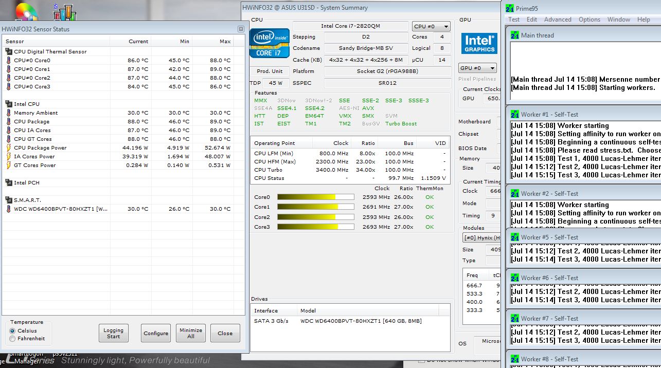Click the Intel CPU group chip icon
The width and height of the screenshot is (661, 368).
9,104
